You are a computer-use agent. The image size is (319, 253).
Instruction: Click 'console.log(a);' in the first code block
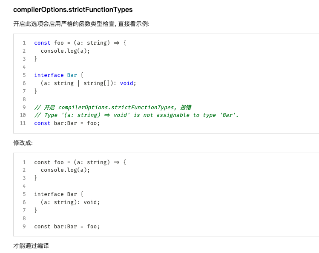(65, 51)
